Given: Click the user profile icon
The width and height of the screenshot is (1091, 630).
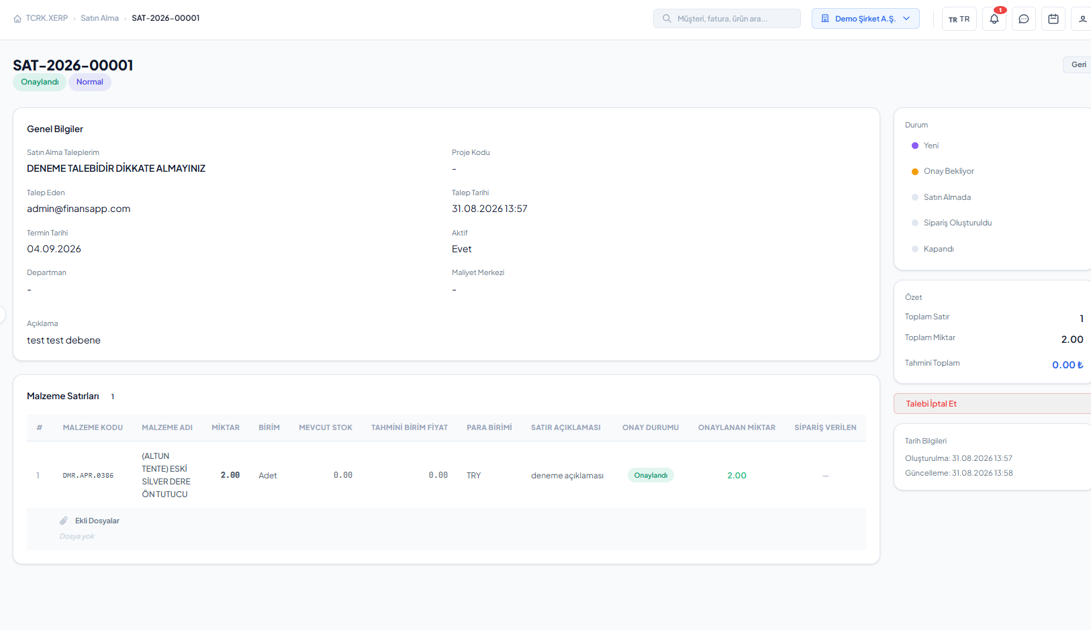Looking at the screenshot, I should coord(1082,19).
